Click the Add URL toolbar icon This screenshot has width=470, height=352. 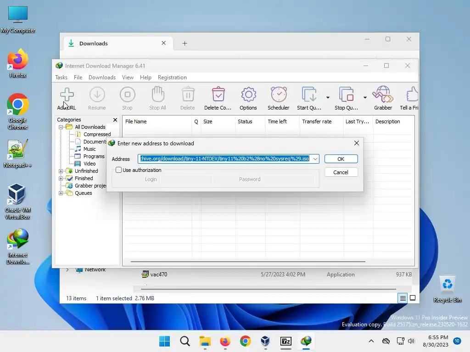point(67,94)
